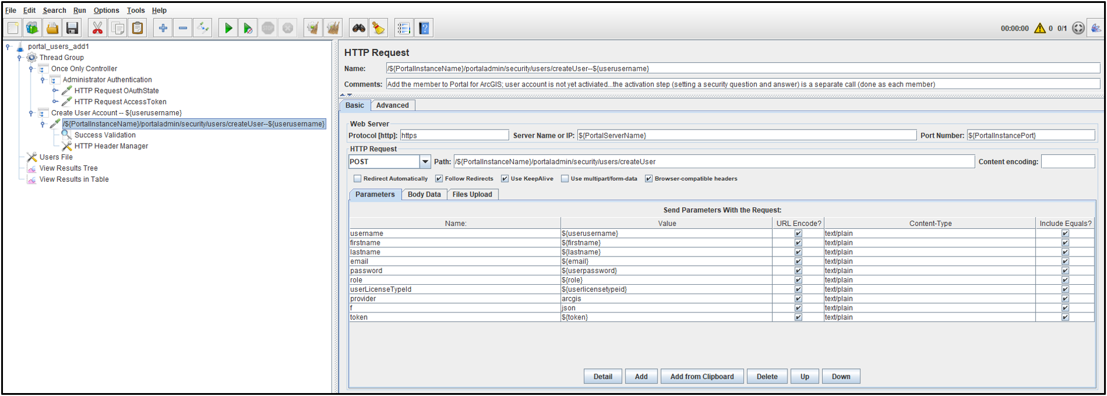
Task: Open the Options menu
Action: click(106, 10)
